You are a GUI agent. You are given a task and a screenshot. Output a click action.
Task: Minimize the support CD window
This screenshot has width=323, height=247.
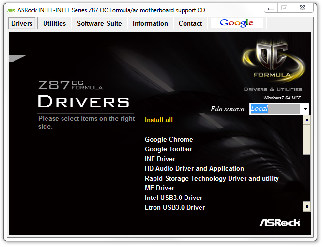point(271,8)
